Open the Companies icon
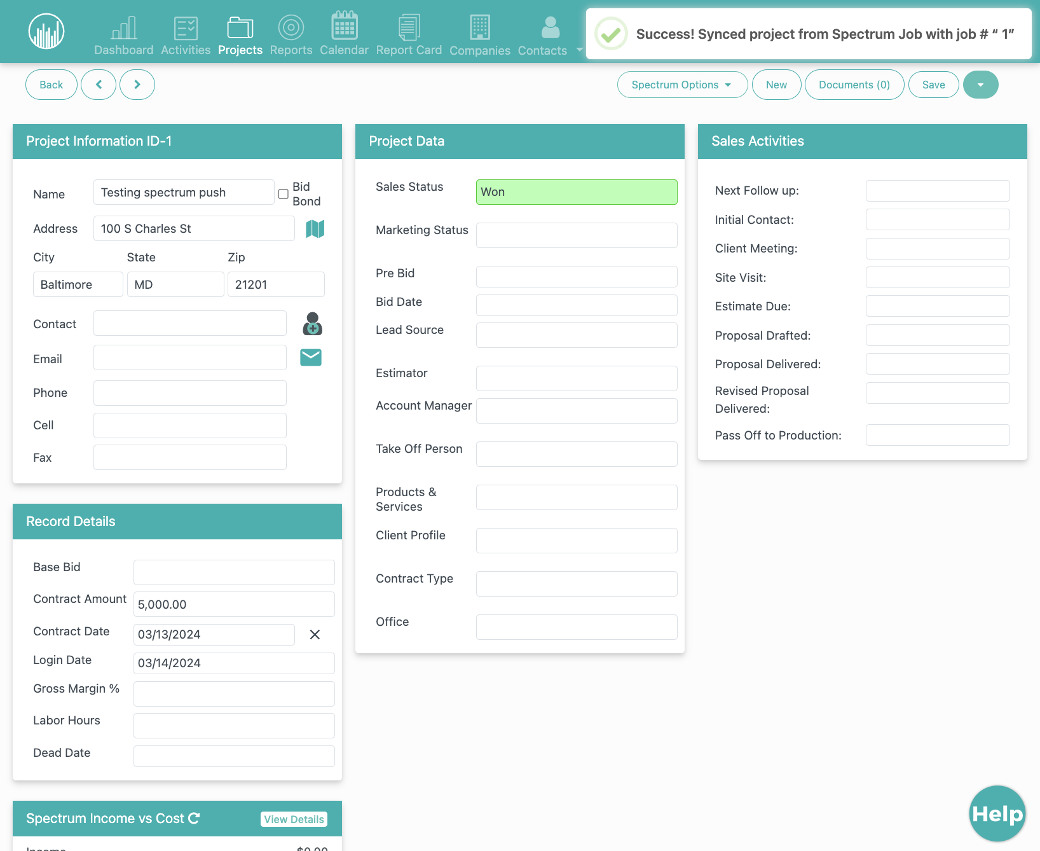The width and height of the screenshot is (1040, 851). [x=480, y=27]
